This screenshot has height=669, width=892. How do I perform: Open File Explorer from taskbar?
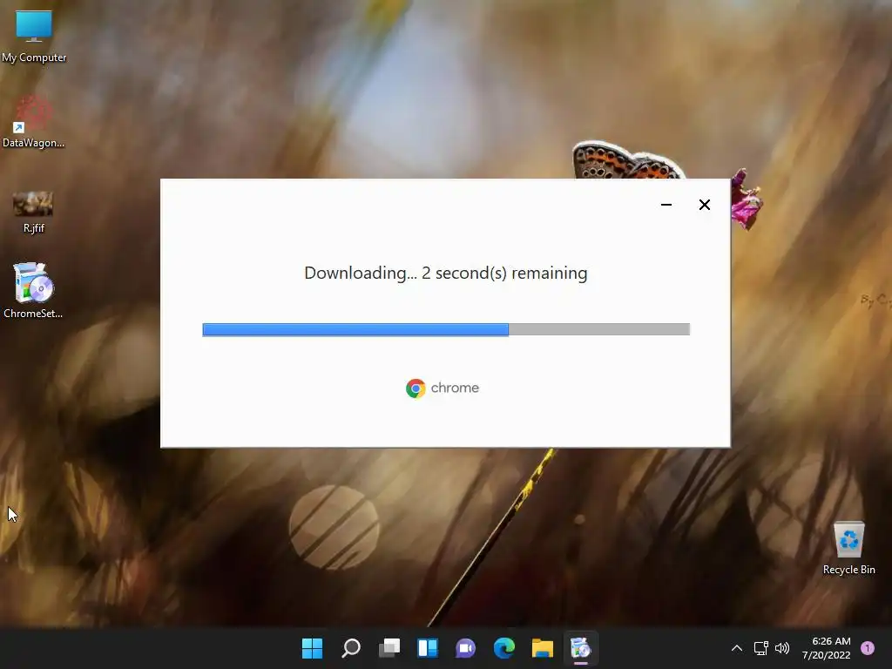[542, 648]
